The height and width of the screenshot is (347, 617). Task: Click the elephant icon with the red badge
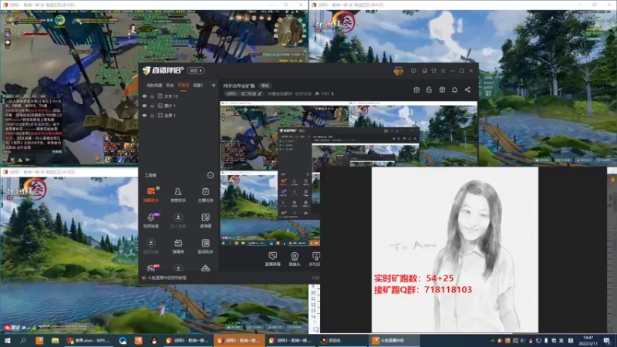[151, 268]
